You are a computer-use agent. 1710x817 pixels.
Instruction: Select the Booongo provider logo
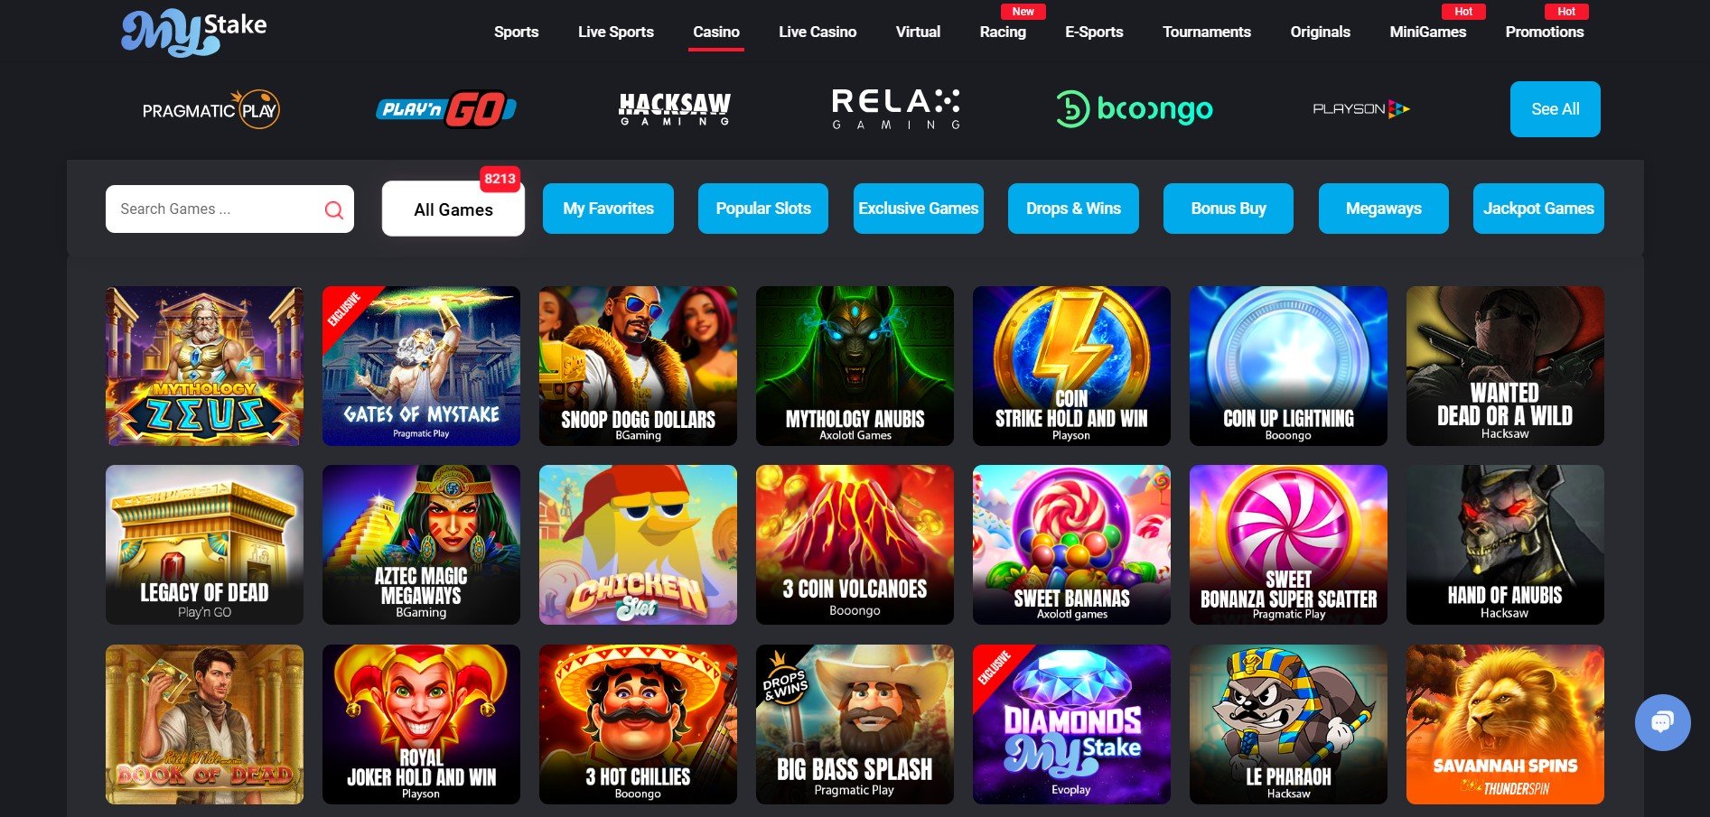coord(1134,109)
